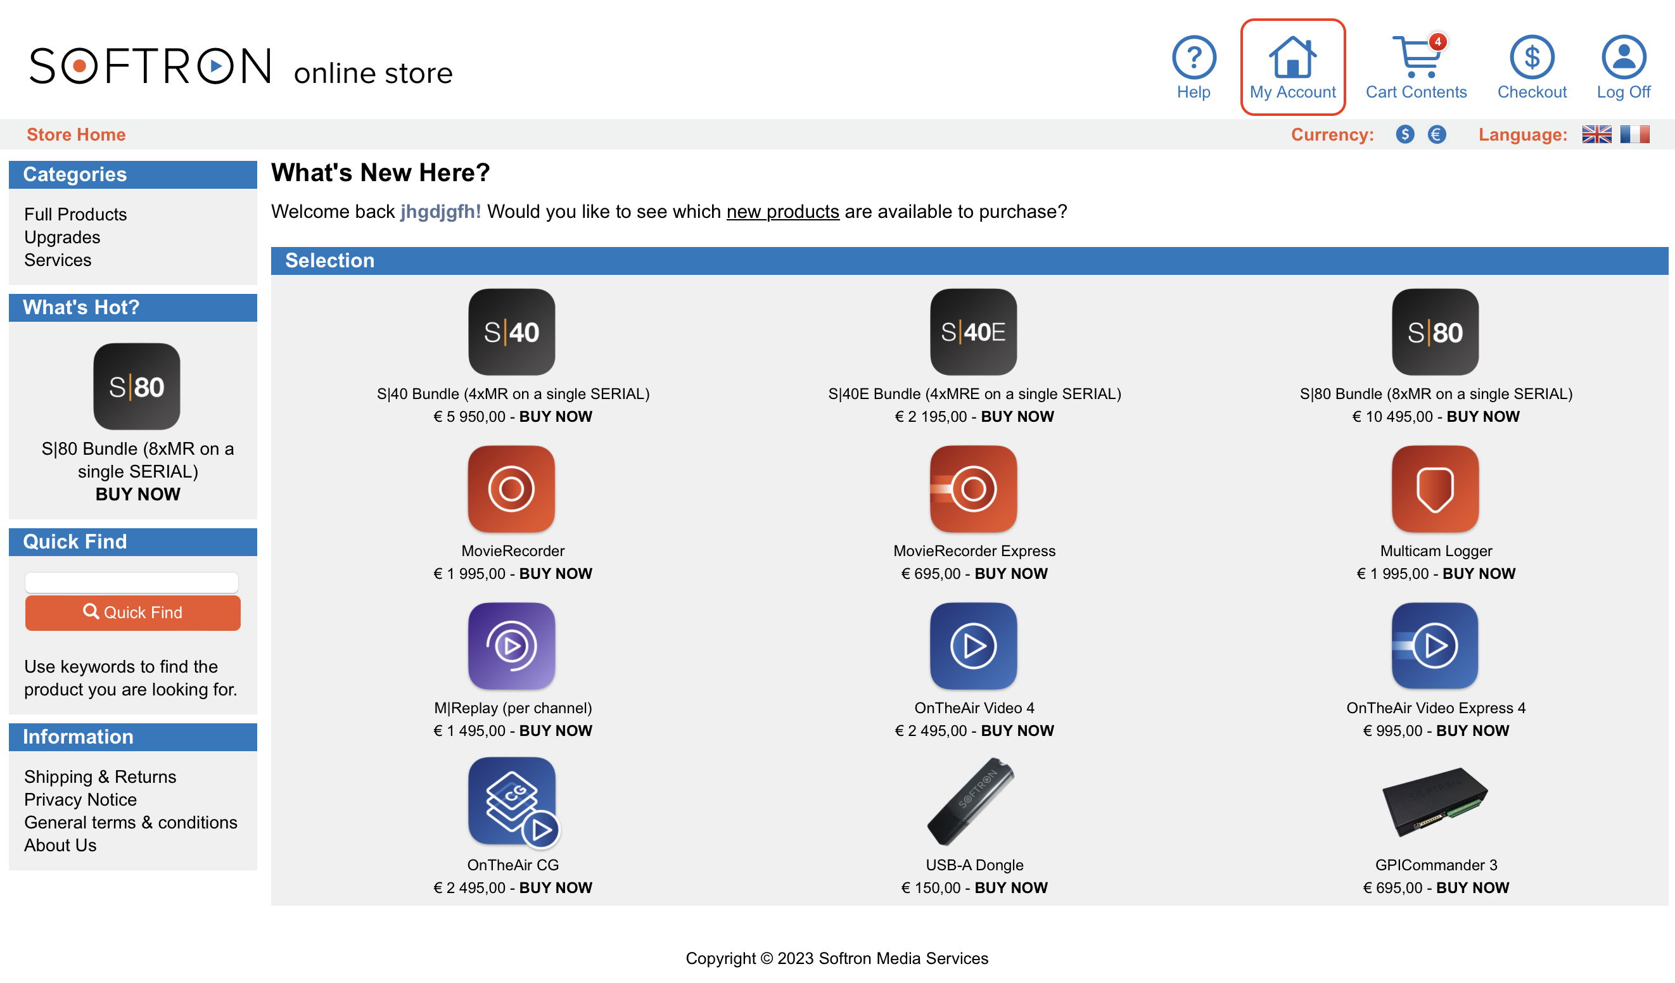1675x983 pixels.
Task: Click the Cart Contents icon
Action: coord(1415,55)
